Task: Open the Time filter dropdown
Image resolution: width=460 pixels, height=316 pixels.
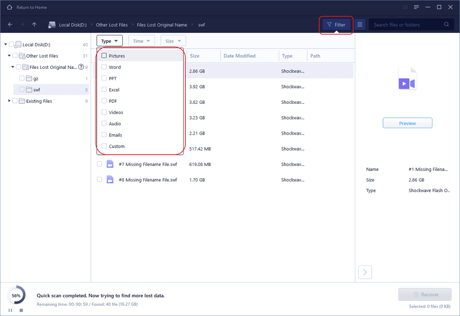Action: point(141,41)
